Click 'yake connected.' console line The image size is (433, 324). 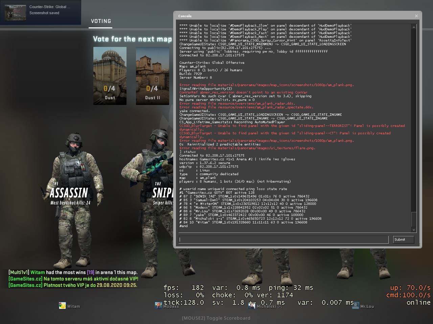[x=195, y=111]
